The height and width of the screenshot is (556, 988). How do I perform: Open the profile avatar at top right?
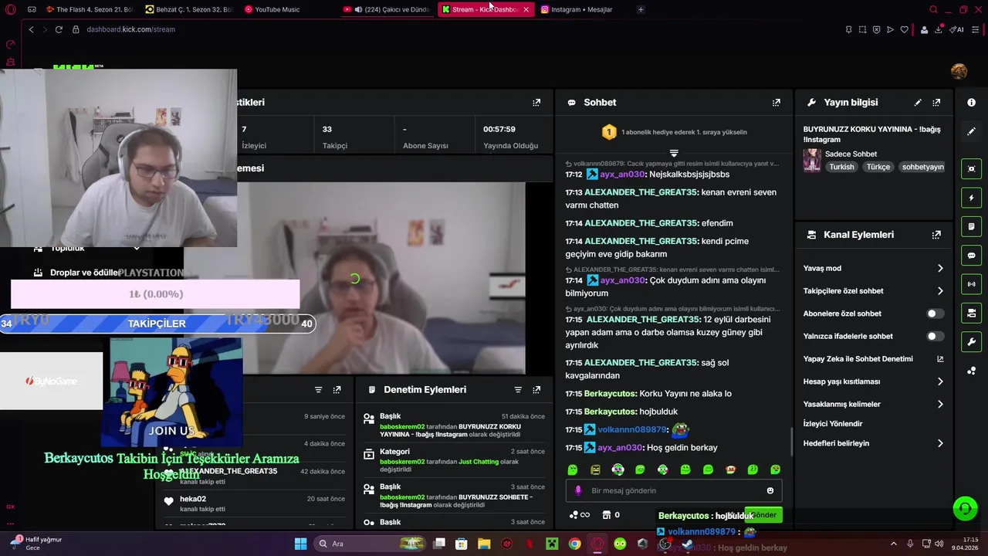coord(959,71)
